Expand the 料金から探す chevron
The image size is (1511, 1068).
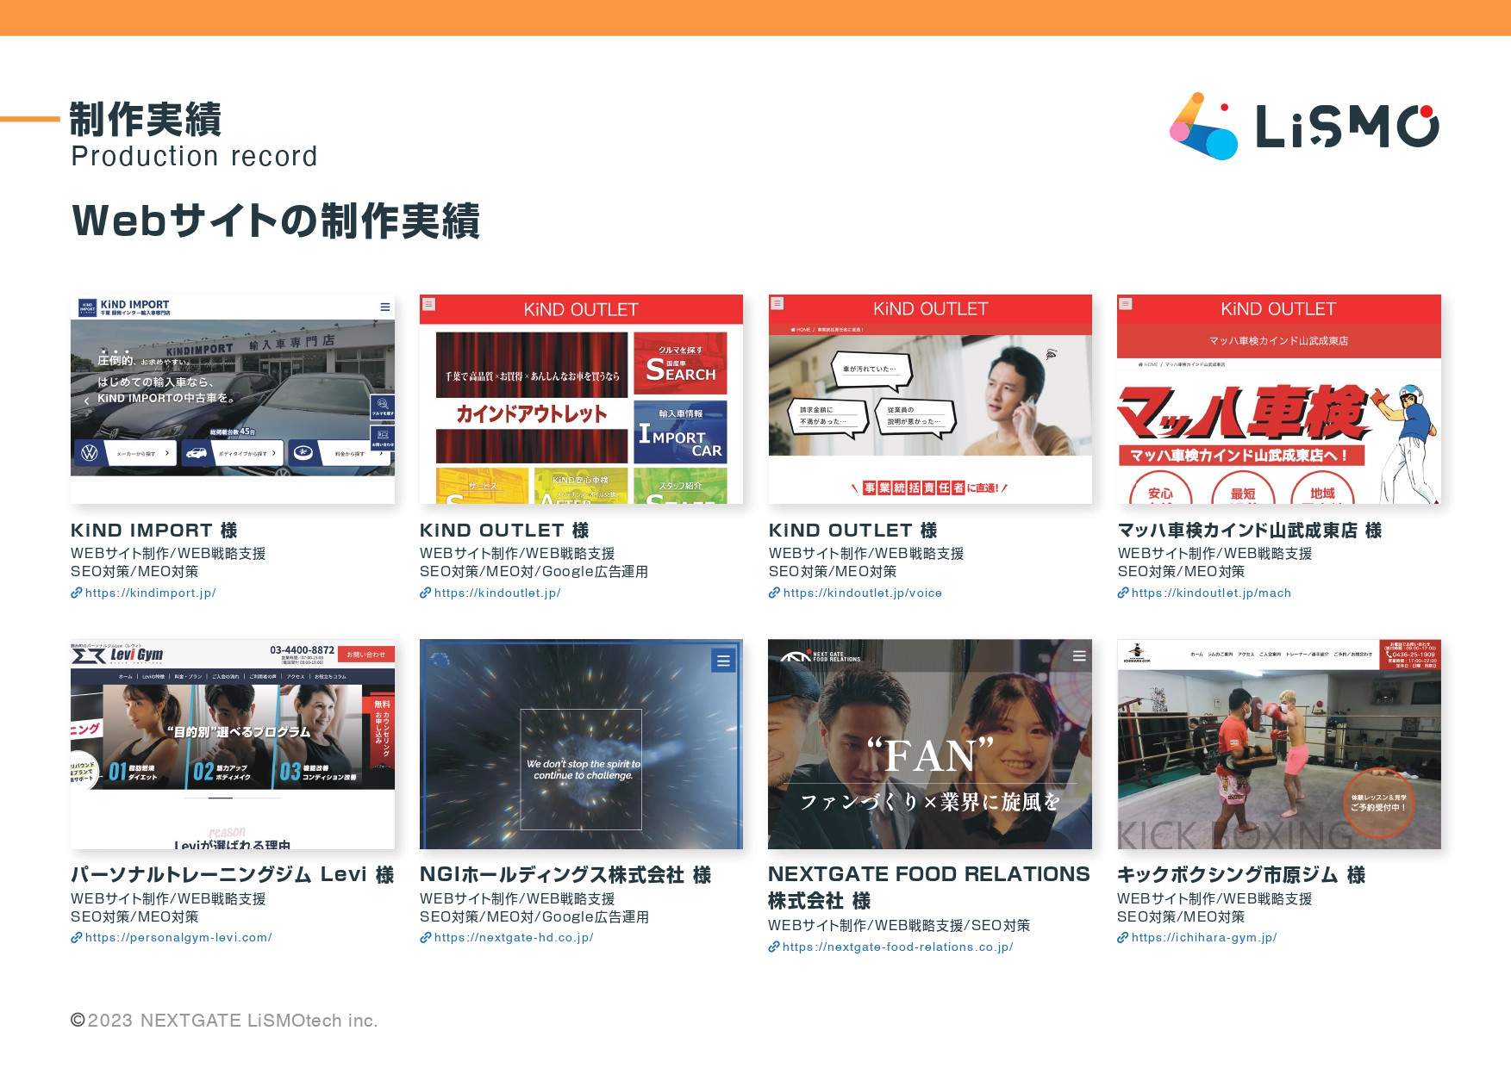pos(381,454)
